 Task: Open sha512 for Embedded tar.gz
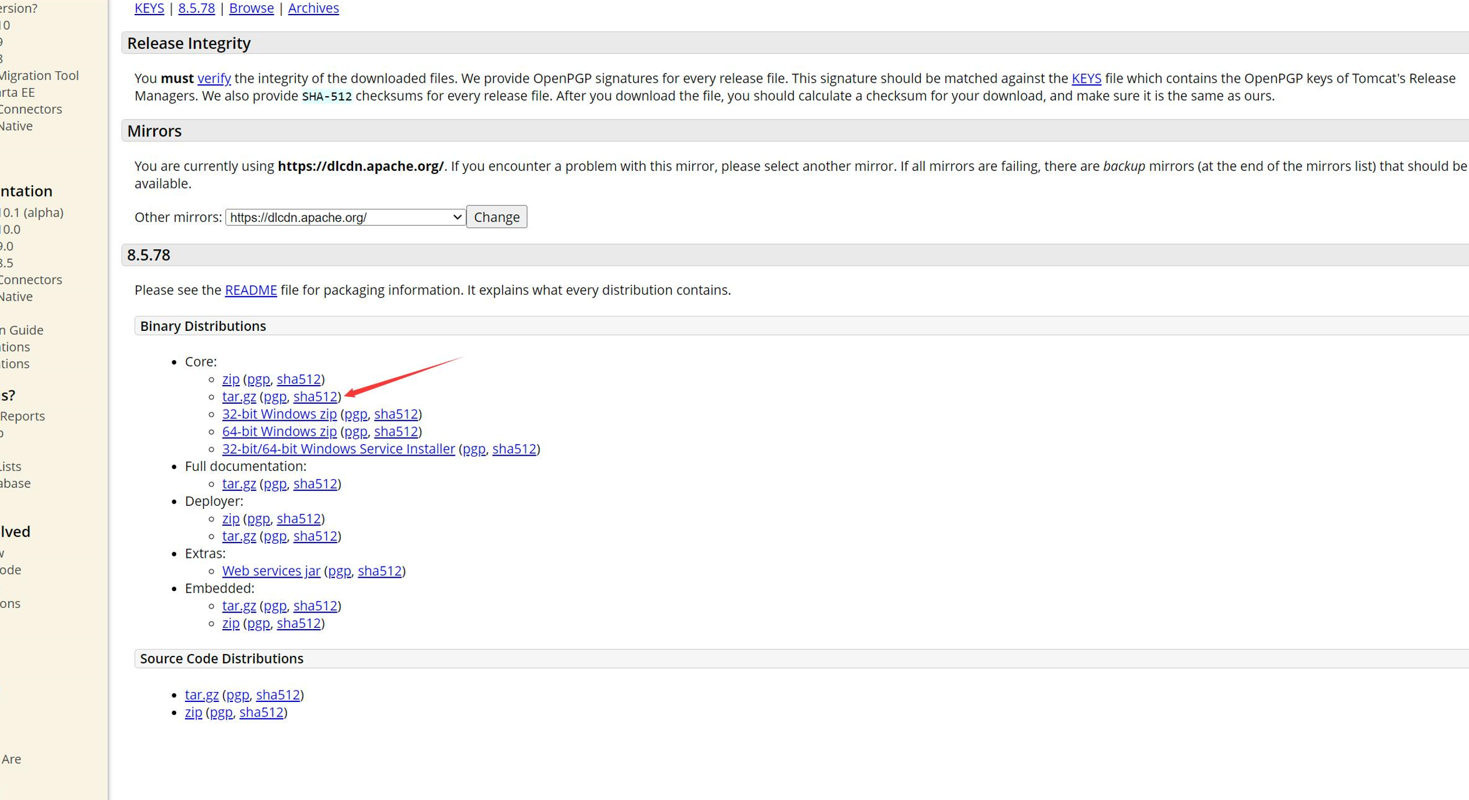click(x=315, y=606)
